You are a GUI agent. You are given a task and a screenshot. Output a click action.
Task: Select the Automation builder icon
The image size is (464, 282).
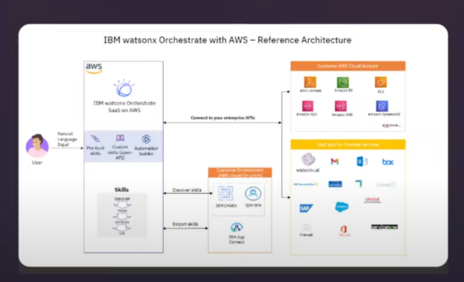coord(146,139)
